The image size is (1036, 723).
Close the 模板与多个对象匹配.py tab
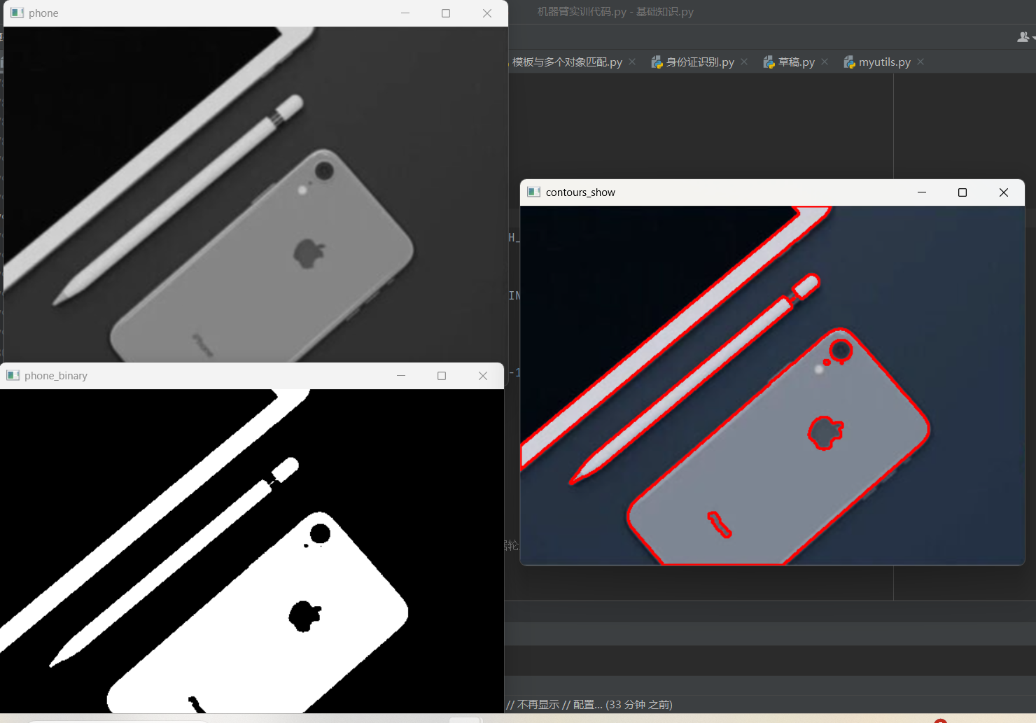click(632, 62)
